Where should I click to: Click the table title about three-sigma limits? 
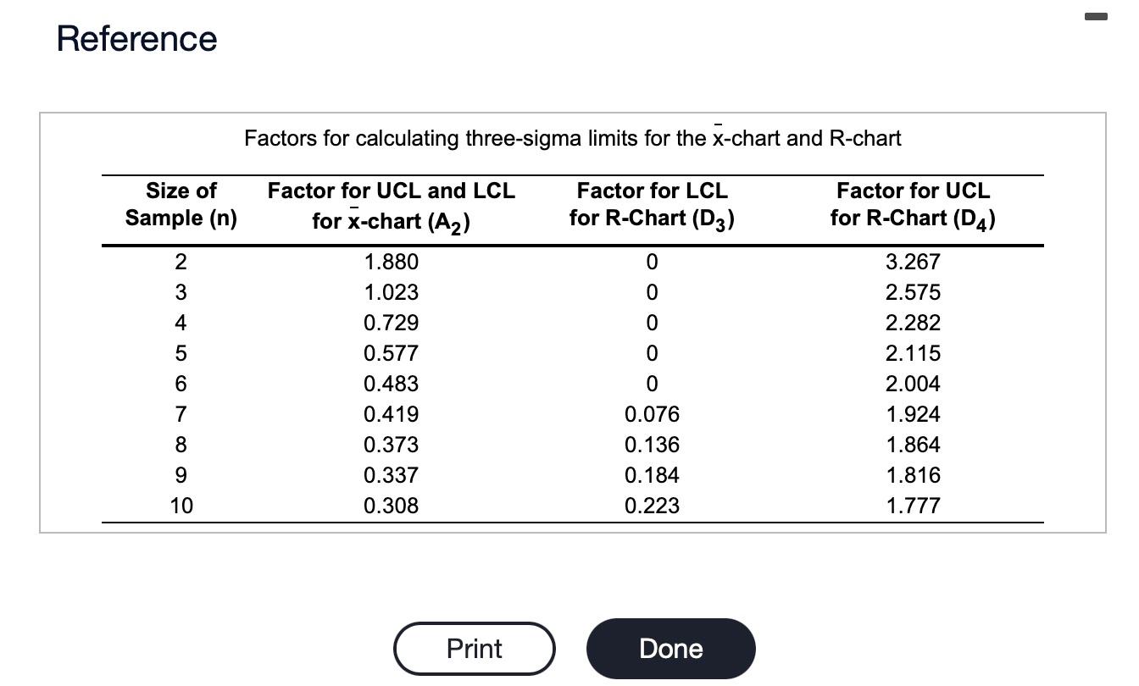[572, 136]
